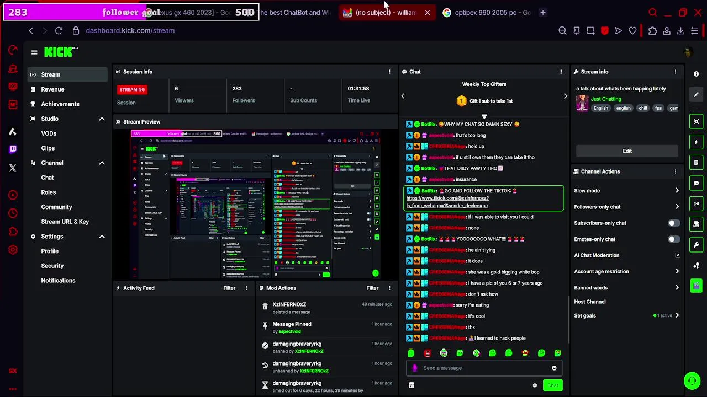Image resolution: width=707 pixels, height=397 pixels.
Task: Open the shop icon below chat input
Action: [x=411, y=385]
